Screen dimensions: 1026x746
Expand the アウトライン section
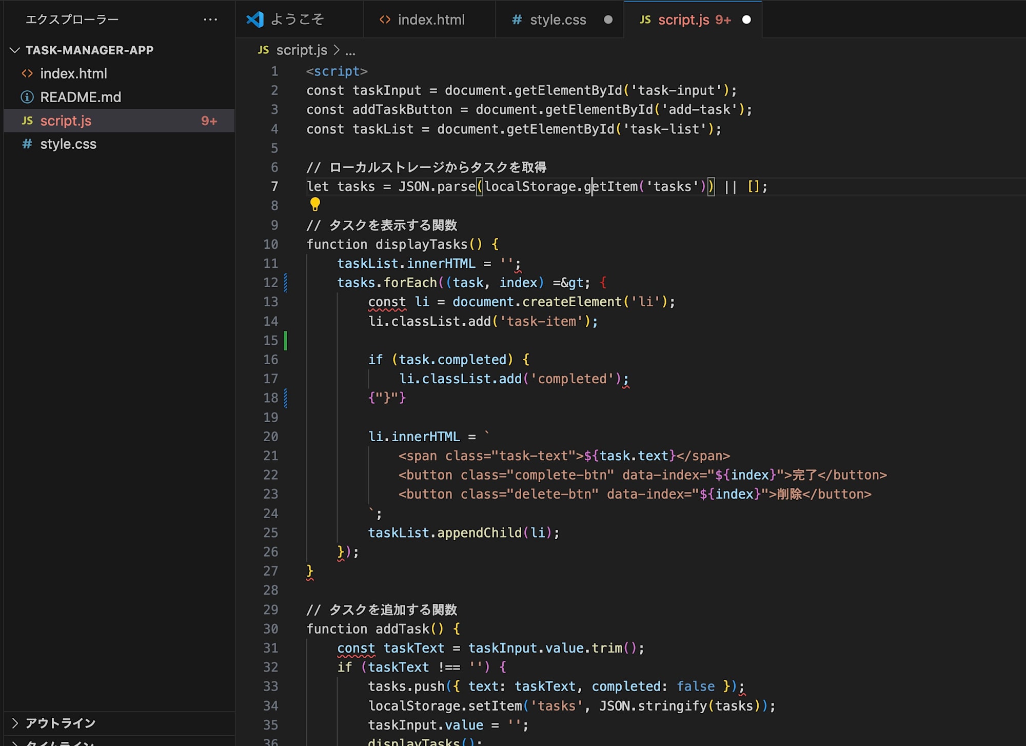pyautogui.click(x=15, y=723)
